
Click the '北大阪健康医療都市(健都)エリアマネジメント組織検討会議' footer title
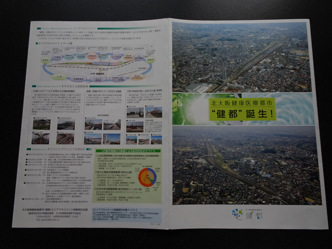pos(55,210)
